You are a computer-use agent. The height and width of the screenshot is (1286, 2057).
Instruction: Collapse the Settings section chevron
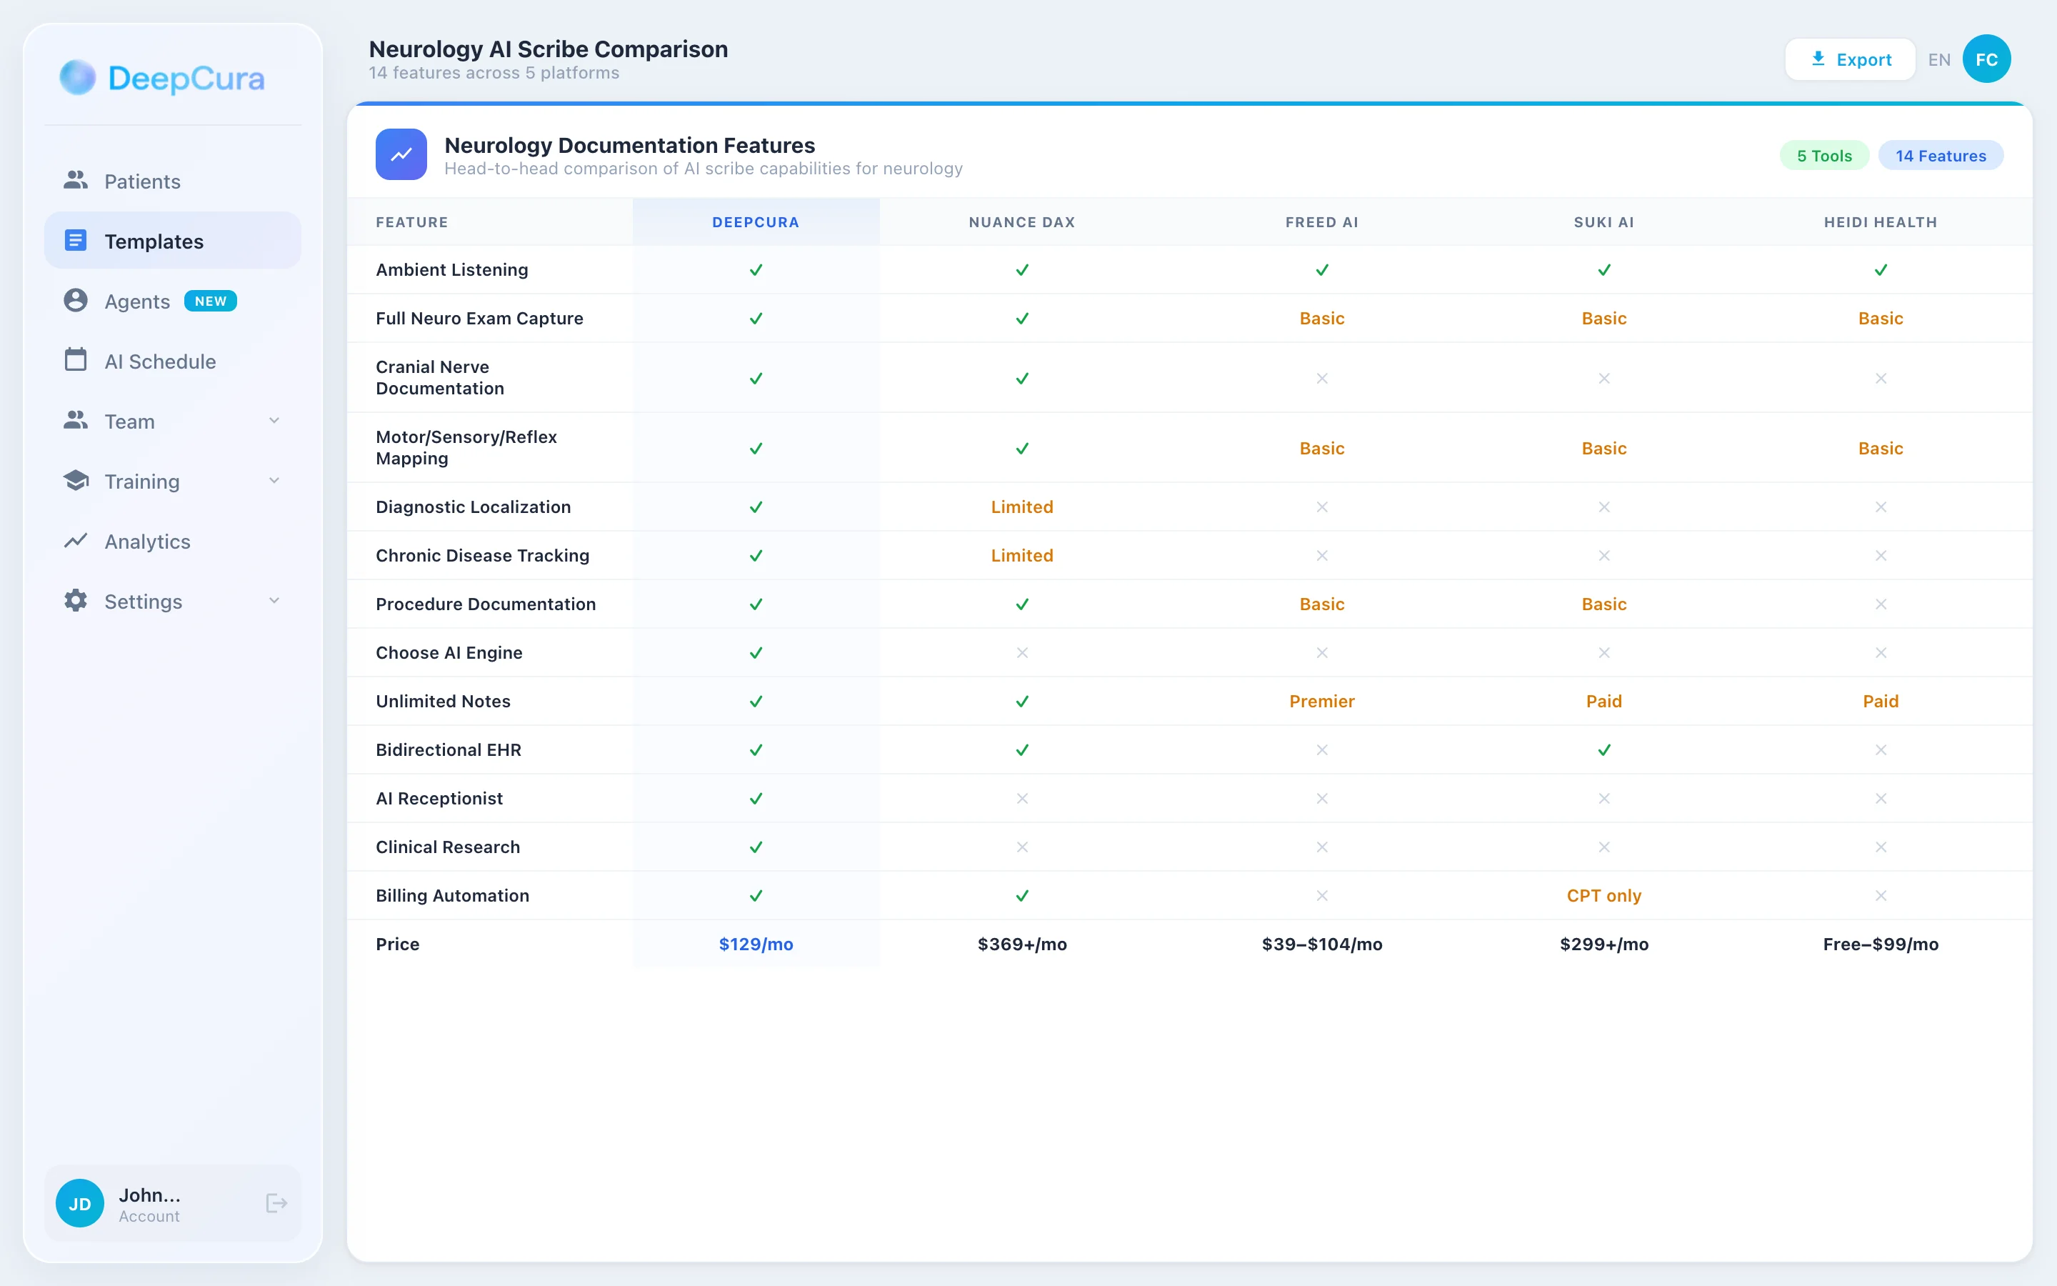coord(274,600)
